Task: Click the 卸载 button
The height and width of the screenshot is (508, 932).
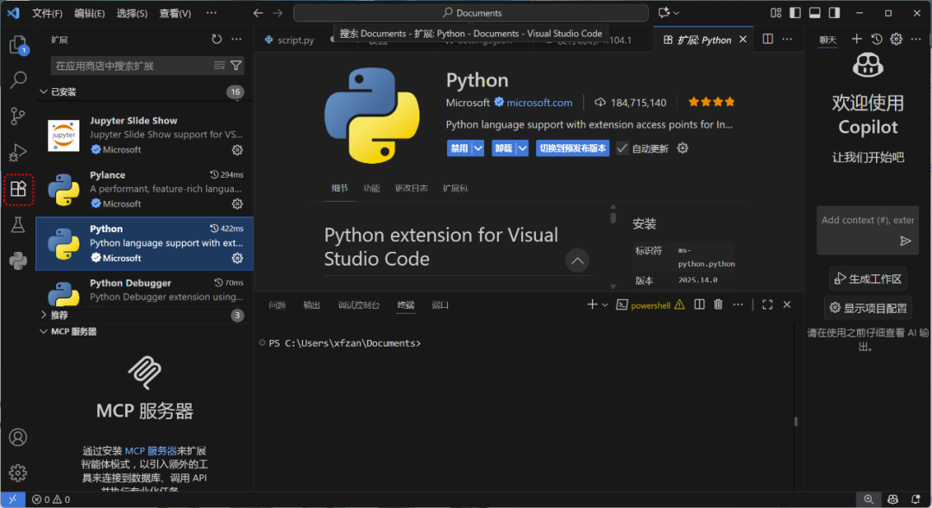Action: coord(503,148)
